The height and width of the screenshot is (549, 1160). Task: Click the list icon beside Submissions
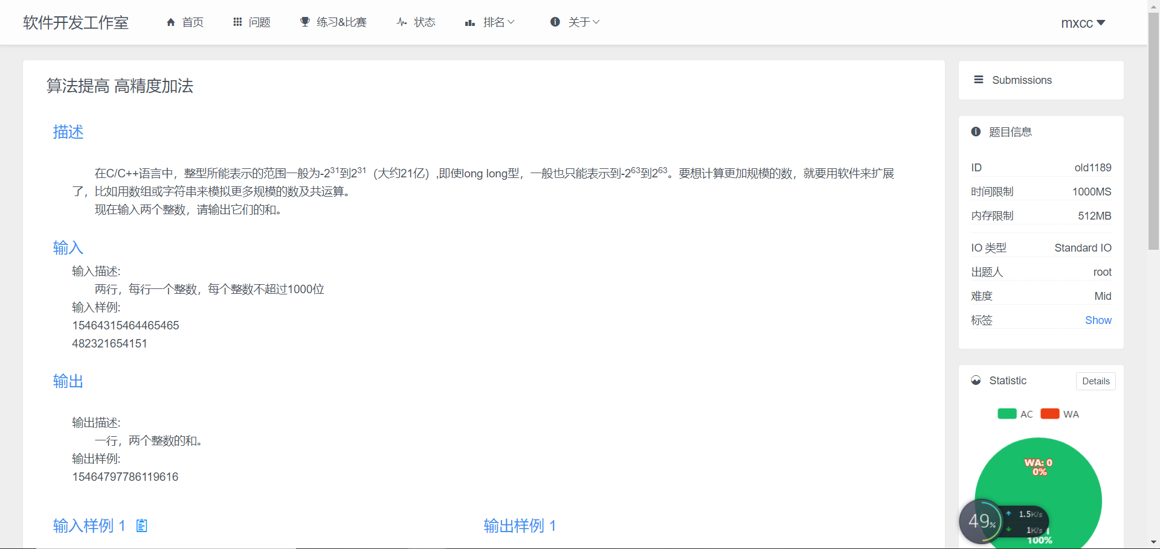click(979, 80)
